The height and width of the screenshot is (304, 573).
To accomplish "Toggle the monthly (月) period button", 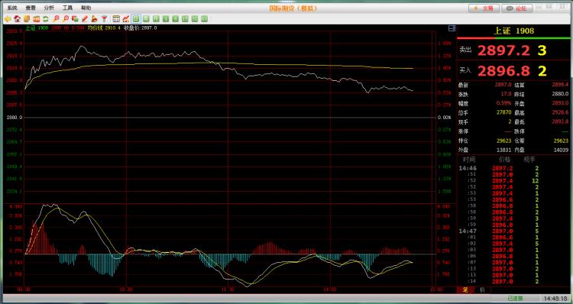I will coord(156,18).
